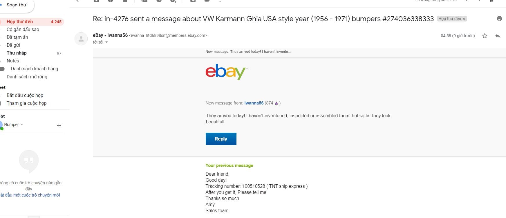
Task: Open the Hộp thư đến folder
Action: (x=20, y=22)
